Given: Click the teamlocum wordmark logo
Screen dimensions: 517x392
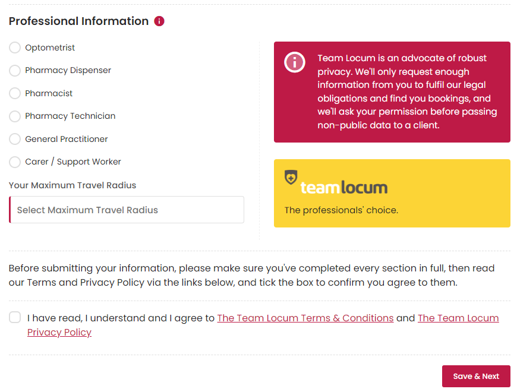Looking at the screenshot, I should (x=343, y=188).
